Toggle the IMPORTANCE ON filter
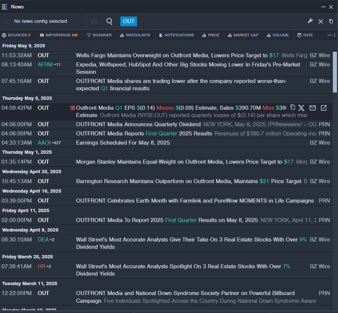This screenshot has width=338, height=313. tap(59, 35)
